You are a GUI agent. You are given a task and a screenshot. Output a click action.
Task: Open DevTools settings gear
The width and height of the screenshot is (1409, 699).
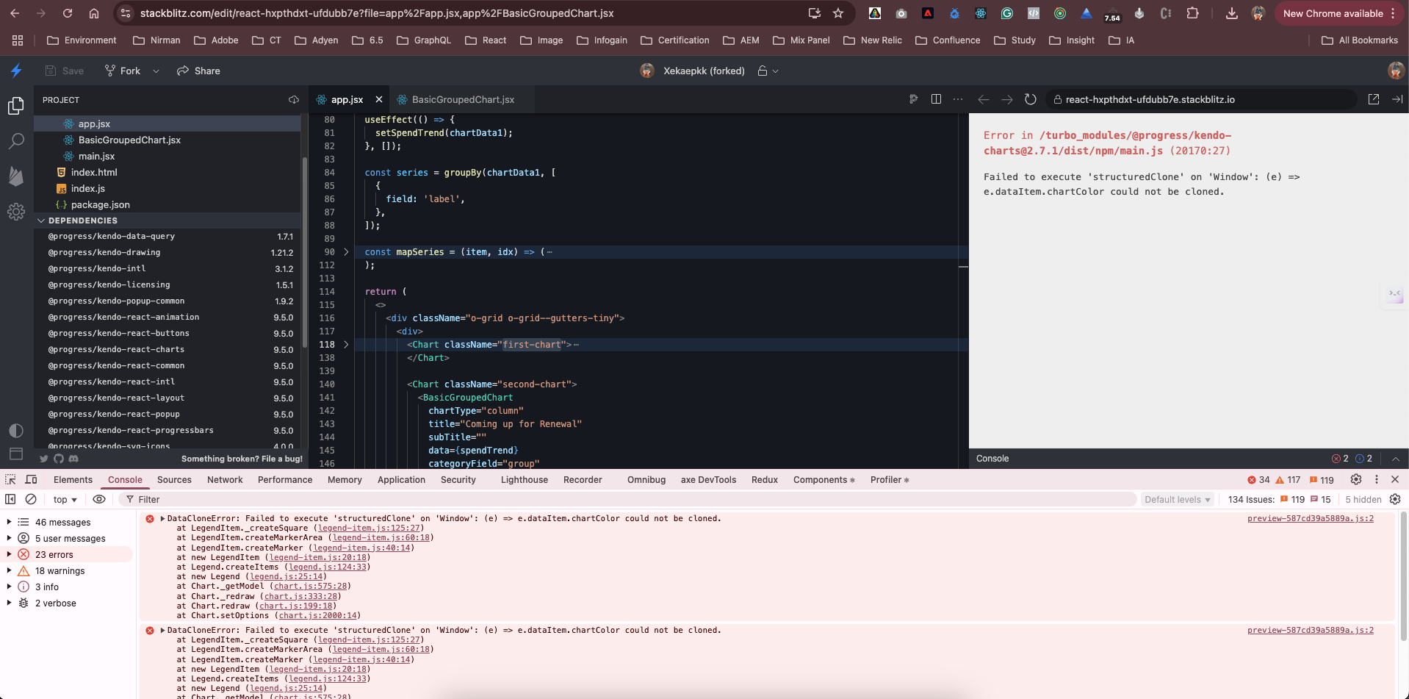coord(1355,479)
